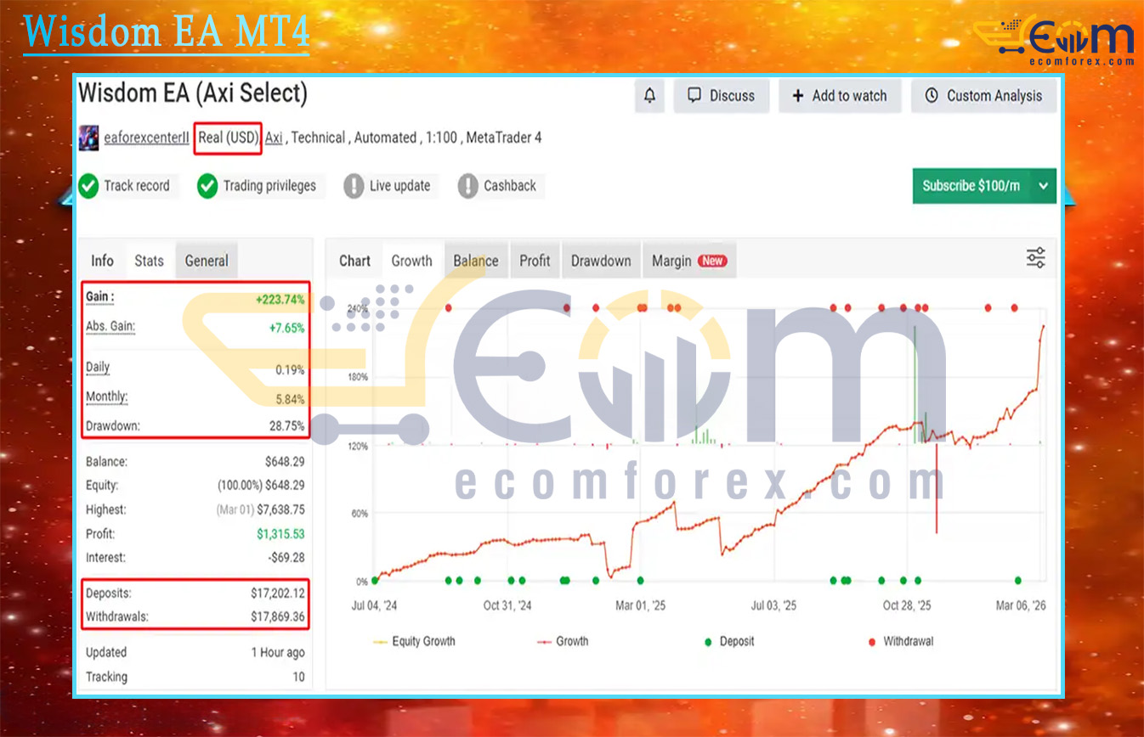The height and width of the screenshot is (737, 1144).
Task: Click the Trading privileges green checkmark
Action: (207, 186)
